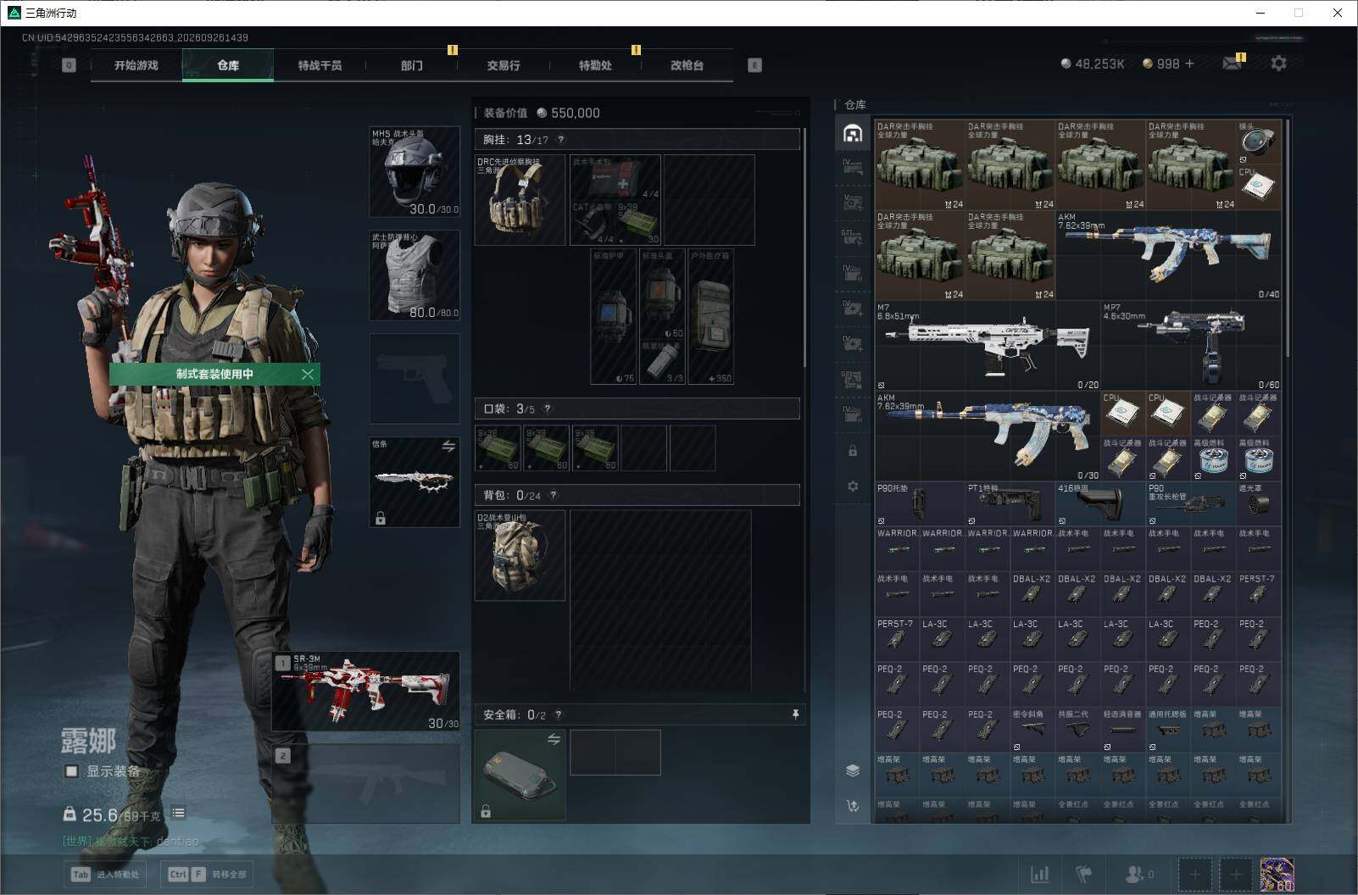This screenshot has width=1358, height=895.
Task: Open help for 口袋 capacity
Action: pos(547,409)
